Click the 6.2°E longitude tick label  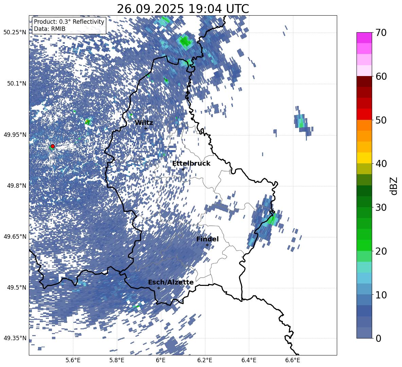[x=205, y=360]
